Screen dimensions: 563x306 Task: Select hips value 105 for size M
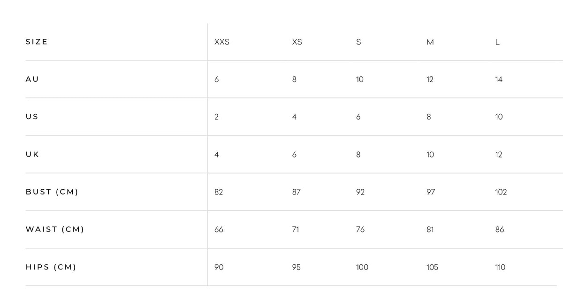coord(433,267)
